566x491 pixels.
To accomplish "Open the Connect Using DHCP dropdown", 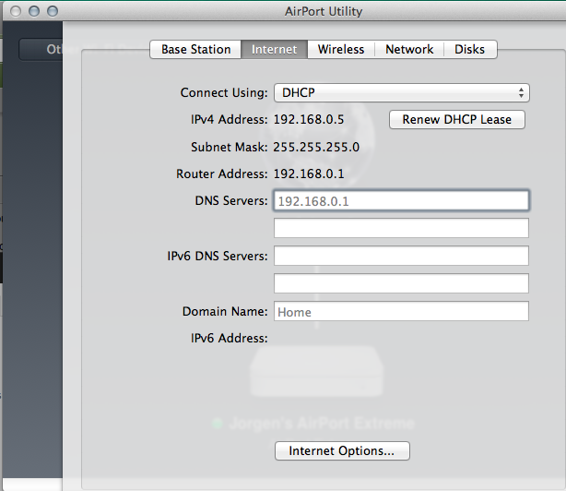I will pyautogui.click(x=401, y=93).
